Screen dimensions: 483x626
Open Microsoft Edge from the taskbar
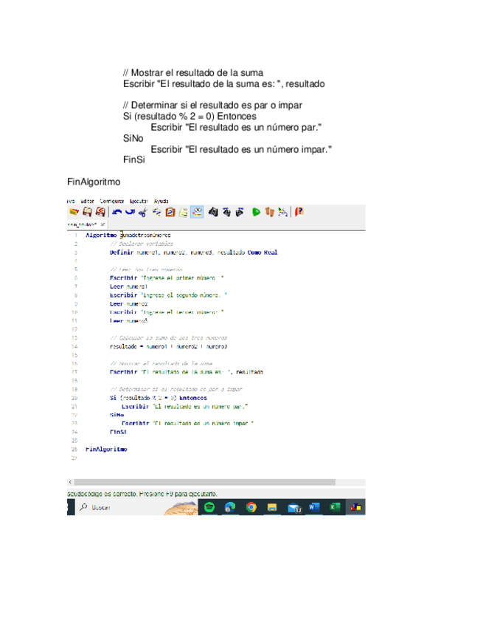[x=230, y=507]
